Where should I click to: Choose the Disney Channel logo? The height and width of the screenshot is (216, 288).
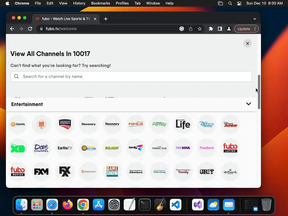[207, 124]
